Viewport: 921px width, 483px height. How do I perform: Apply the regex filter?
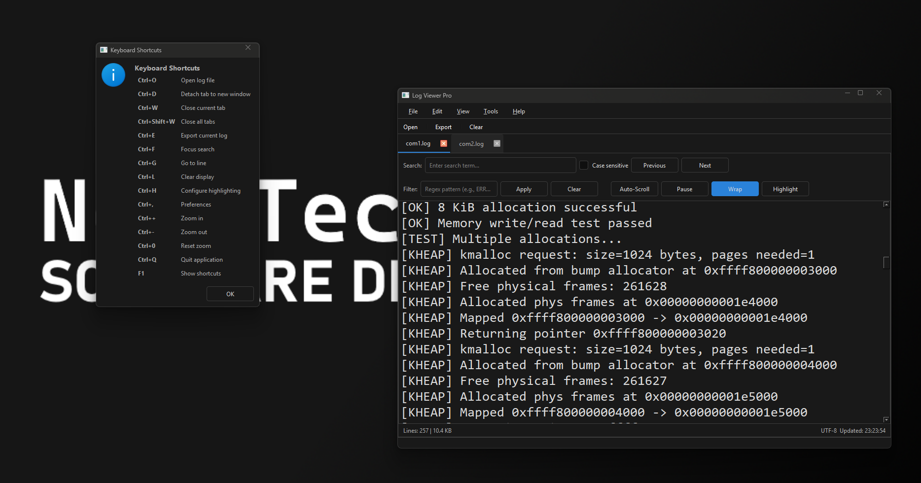click(524, 189)
